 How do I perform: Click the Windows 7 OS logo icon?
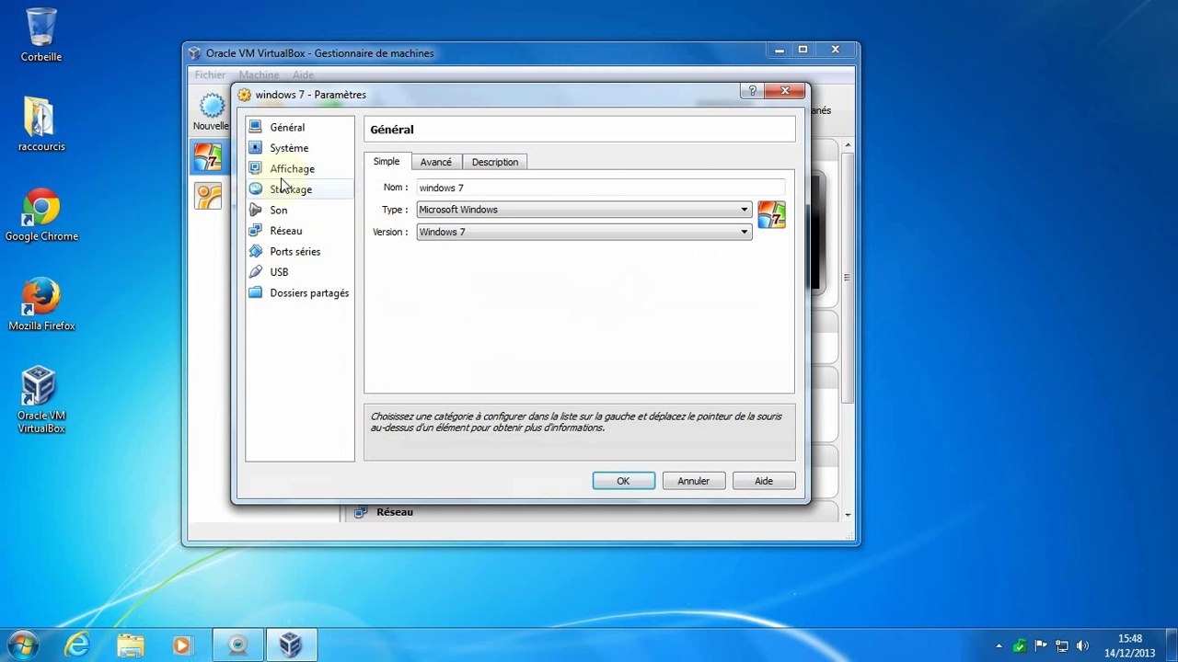point(771,215)
